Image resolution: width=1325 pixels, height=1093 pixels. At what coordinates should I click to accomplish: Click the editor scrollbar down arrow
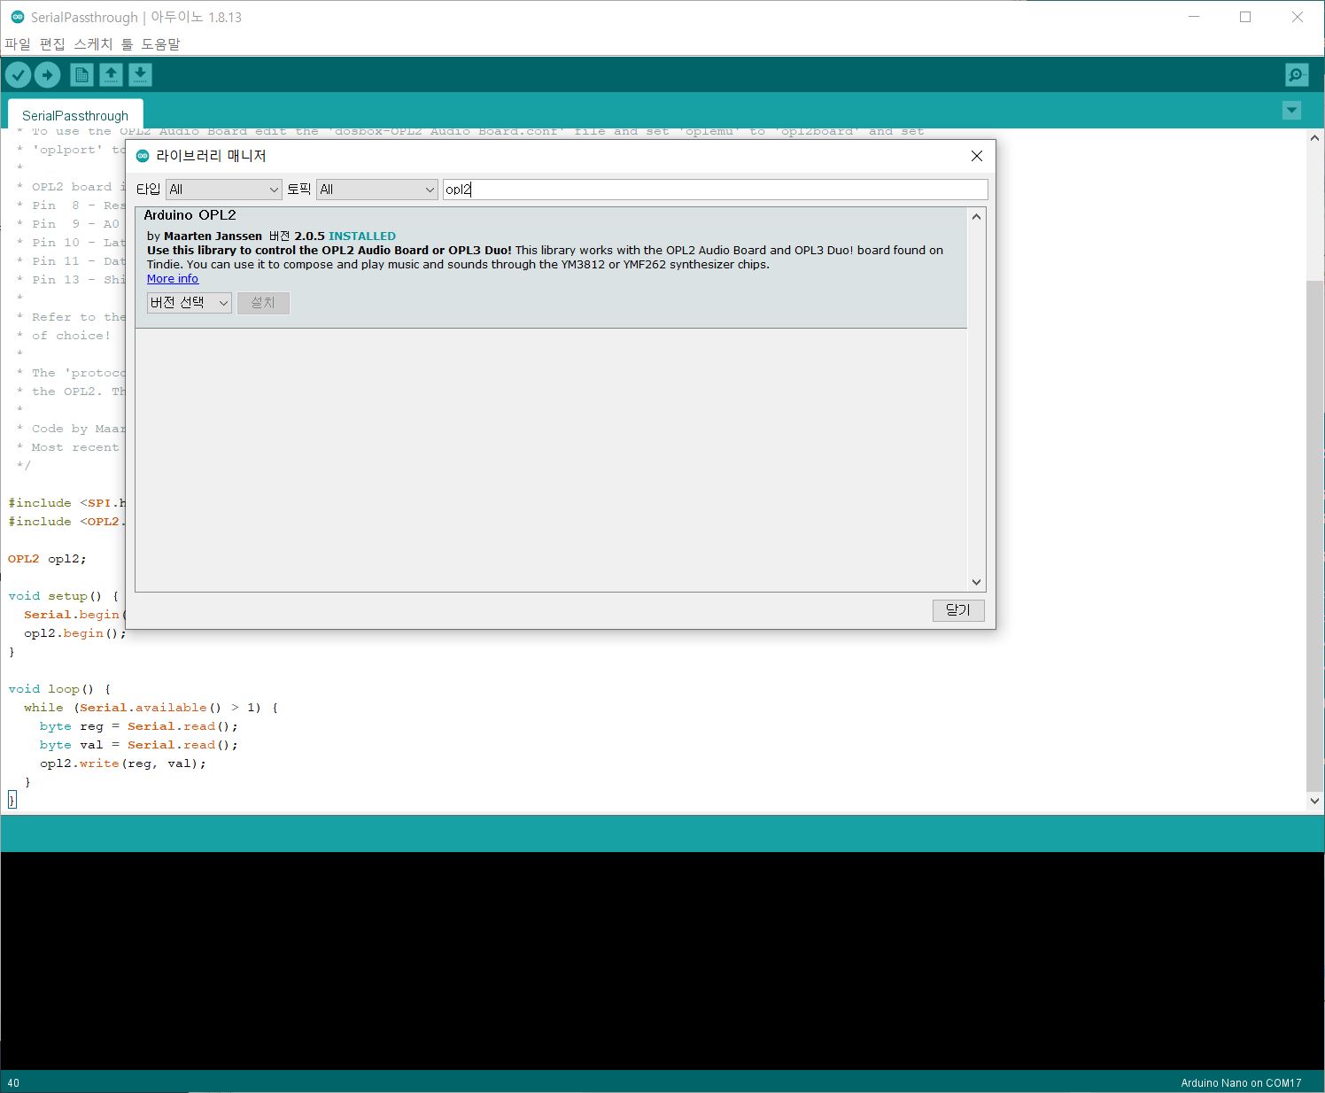pos(1314,801)
